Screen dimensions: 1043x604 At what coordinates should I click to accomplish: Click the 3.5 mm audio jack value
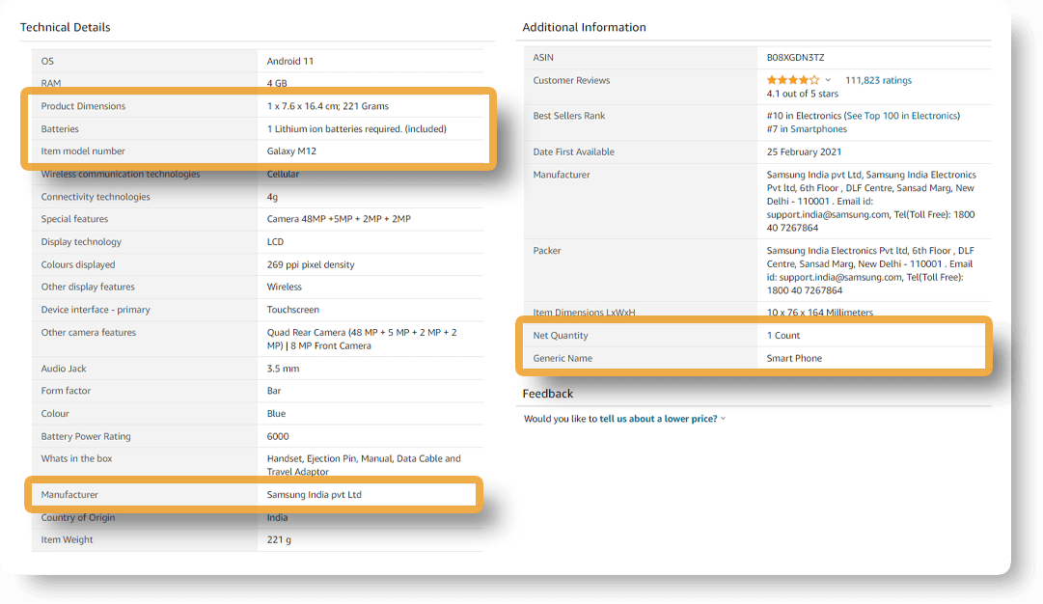tap(283, 369)
